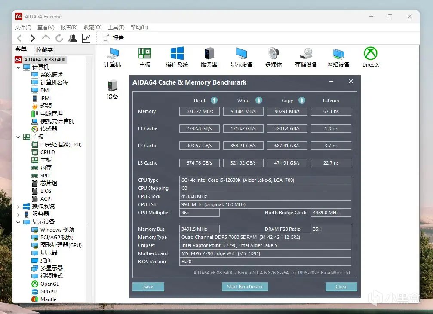Viewport: 433px width, 314px height.
Task: Go forward with the right arrow toolbar icon
Action: [32, 38]
